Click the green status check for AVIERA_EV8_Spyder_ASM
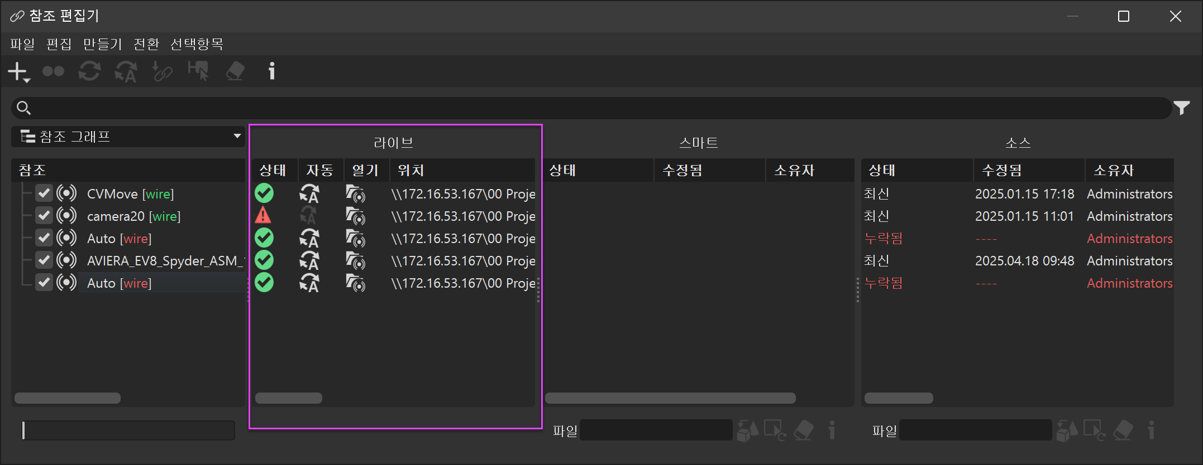The image size is (1203, 465). pyautogui.click(x=264, y=260)
